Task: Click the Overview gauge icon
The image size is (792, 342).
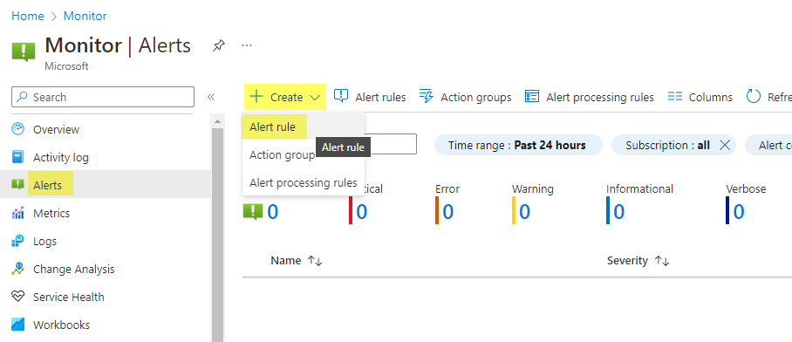Action: point(17,129)
